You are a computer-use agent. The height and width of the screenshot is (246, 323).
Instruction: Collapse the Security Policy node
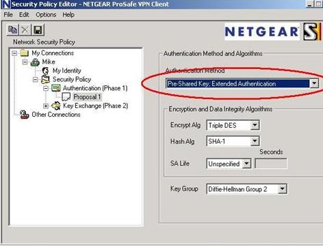click(36, 80)
